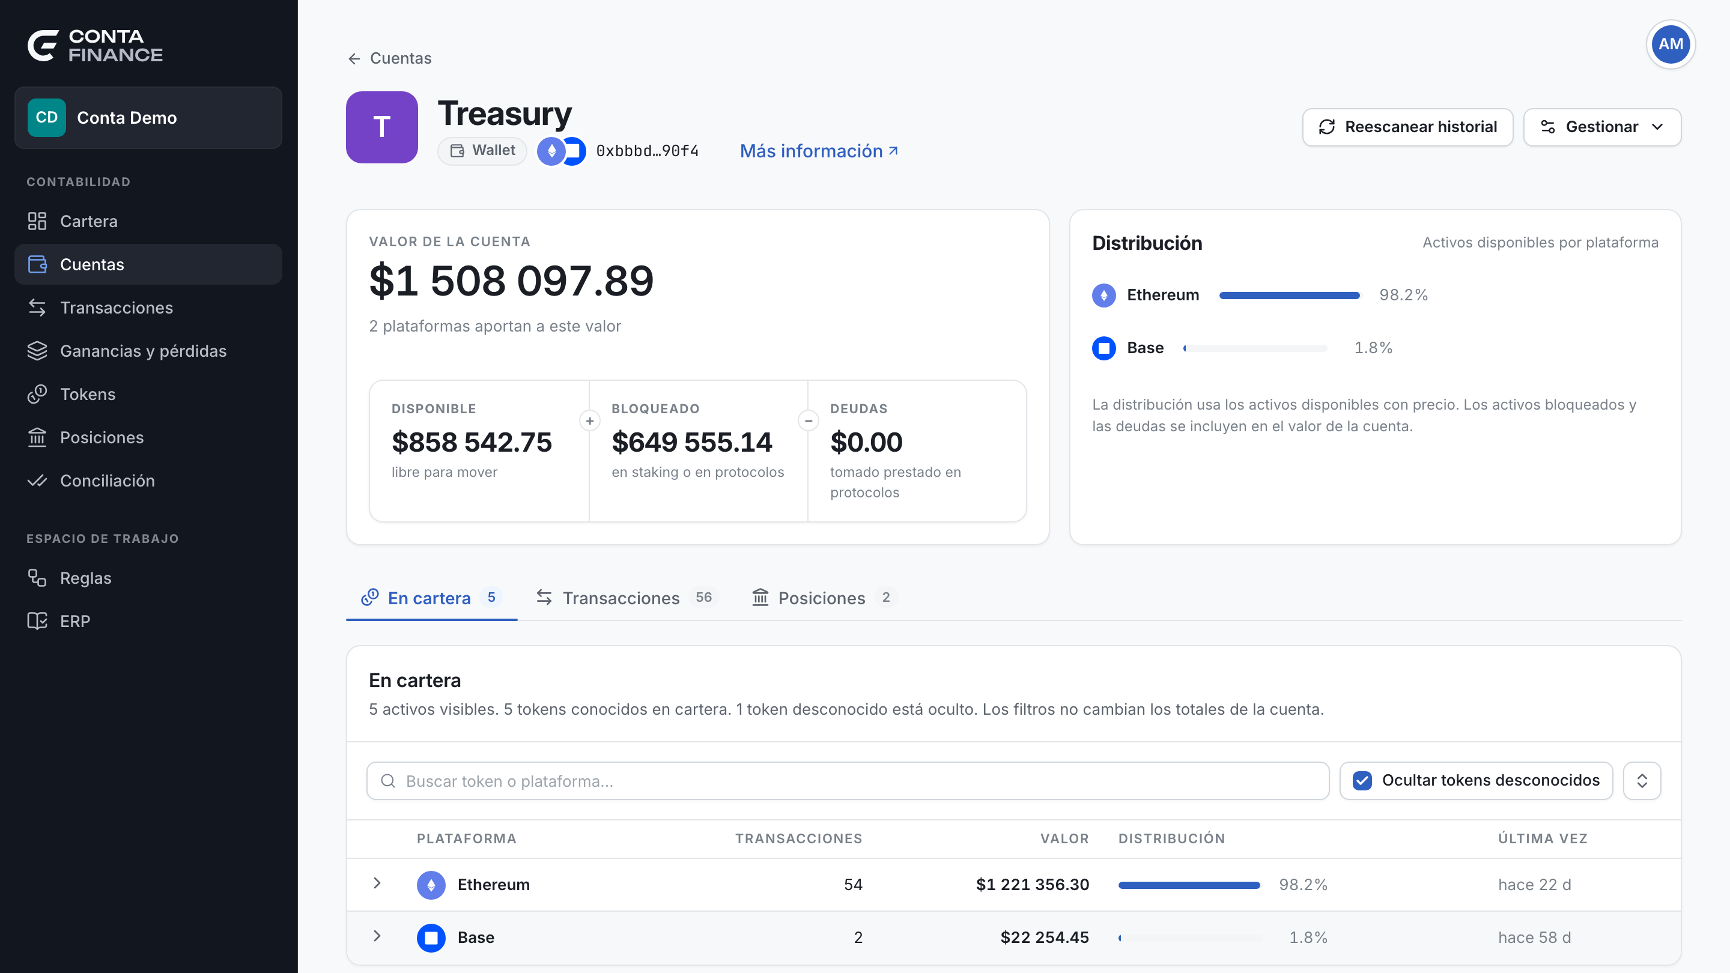Click the CD workspace badge
Image resolution: width=1730 pixels, height=973 pixels.
46,118
